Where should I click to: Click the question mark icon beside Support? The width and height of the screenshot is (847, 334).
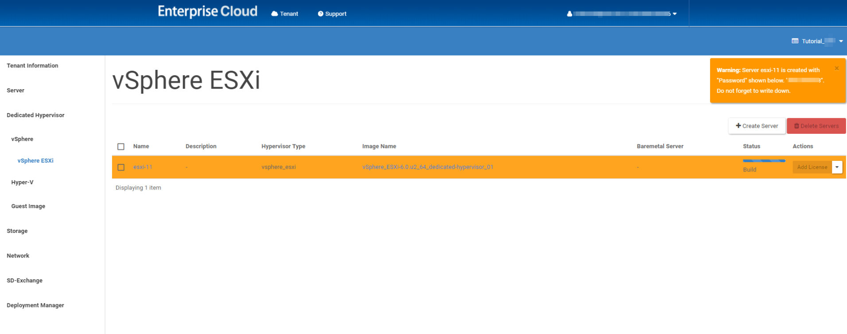[320, 14]
